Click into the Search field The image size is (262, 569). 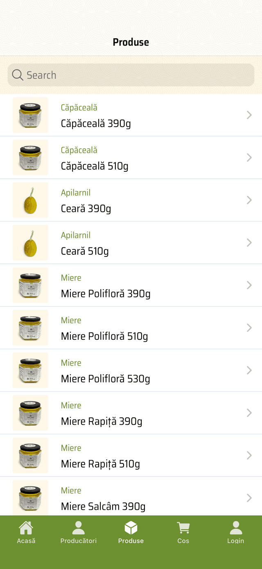coord(135,75)
